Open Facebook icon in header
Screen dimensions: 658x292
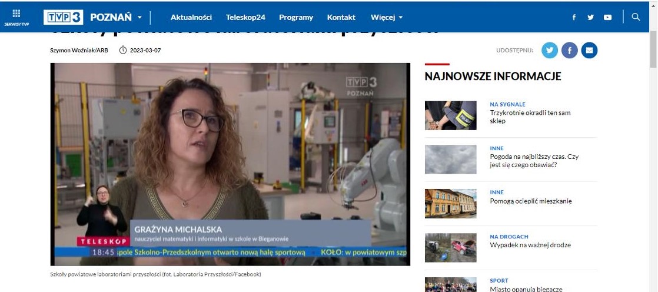(574, 17)
